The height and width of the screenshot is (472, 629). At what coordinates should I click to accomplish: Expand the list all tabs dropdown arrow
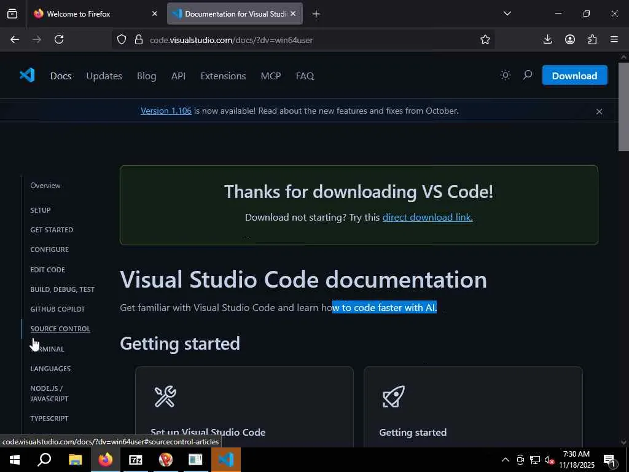point(507,14)
